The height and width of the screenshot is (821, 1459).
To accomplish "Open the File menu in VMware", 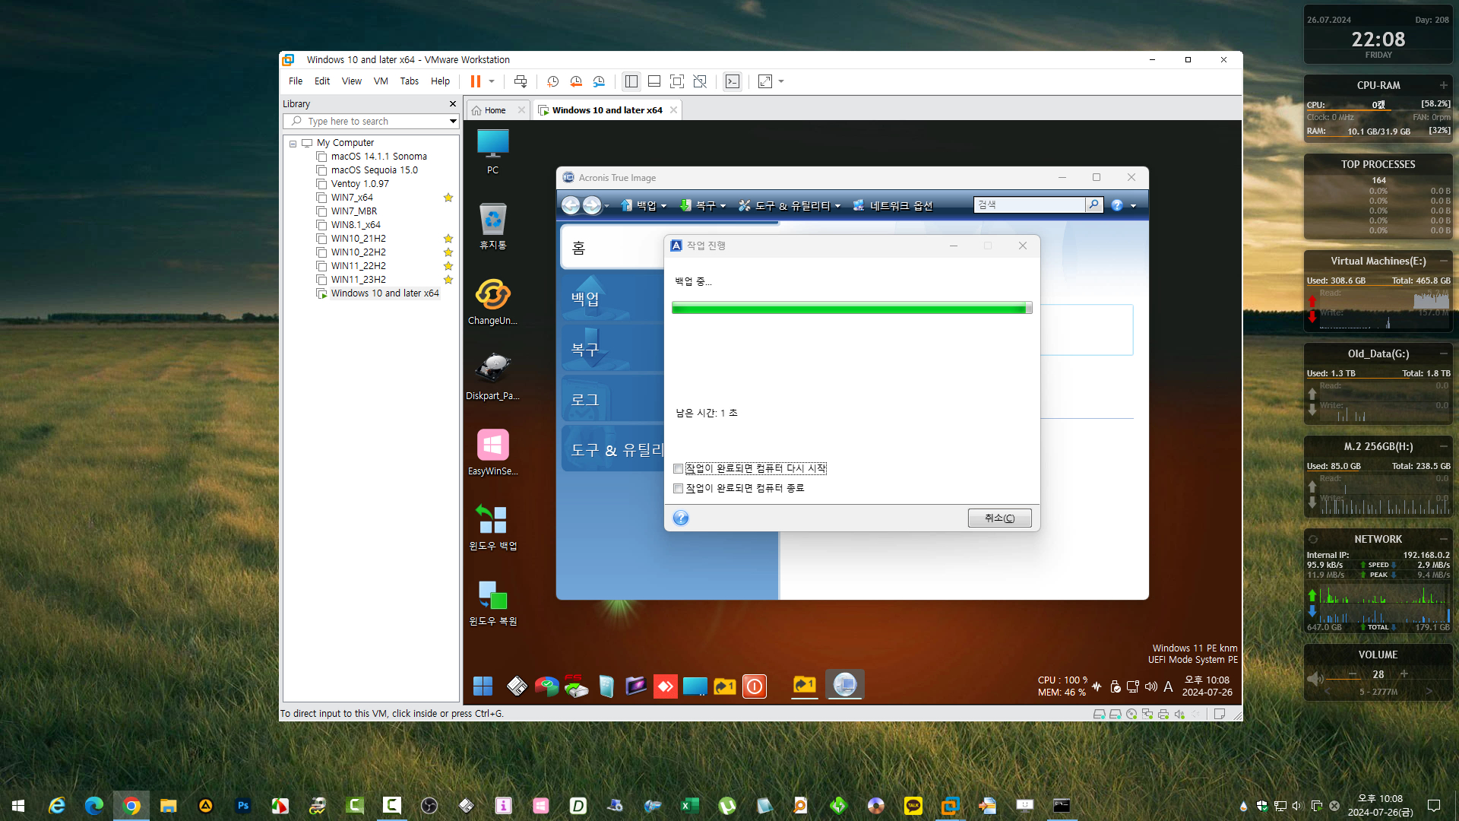I will [x=296, y=81].
